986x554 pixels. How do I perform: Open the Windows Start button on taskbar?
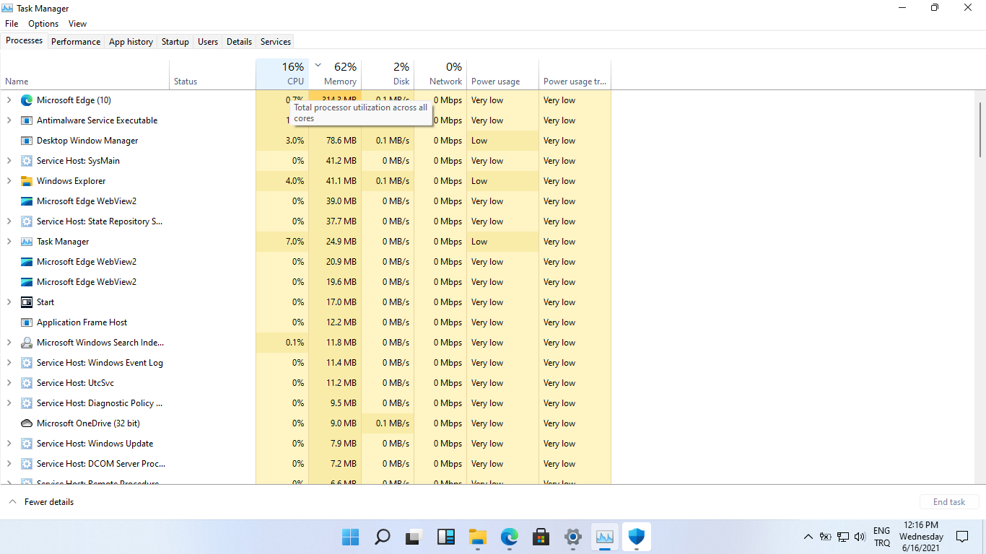coord(350,537)
